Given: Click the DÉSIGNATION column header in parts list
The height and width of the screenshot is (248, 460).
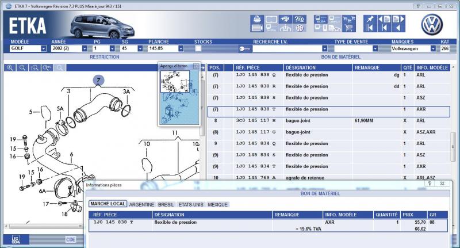Looking at the screenshot, I should tap(318, 68).
